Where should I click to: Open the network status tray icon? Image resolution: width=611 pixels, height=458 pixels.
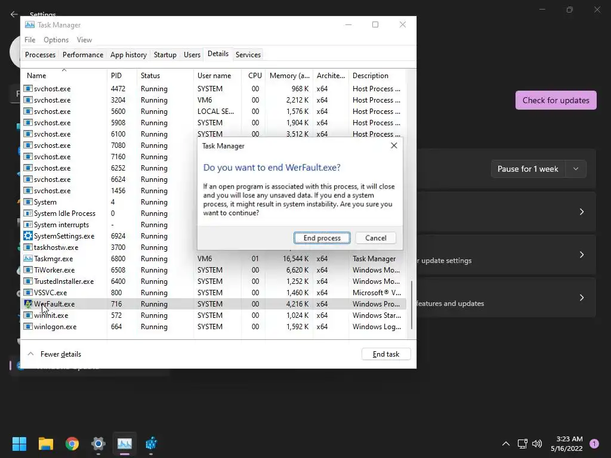522,443
